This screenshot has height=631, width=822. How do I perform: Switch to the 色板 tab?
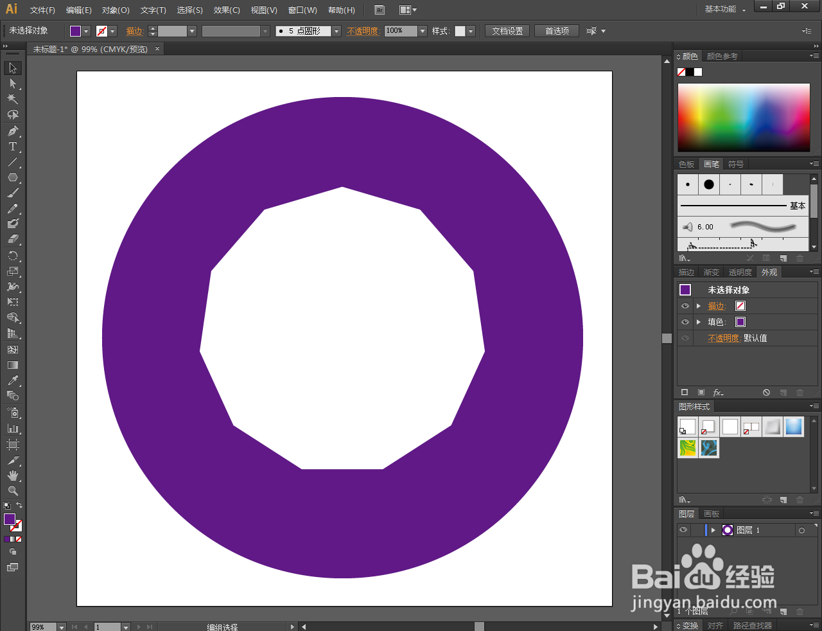tap(686, 164)
